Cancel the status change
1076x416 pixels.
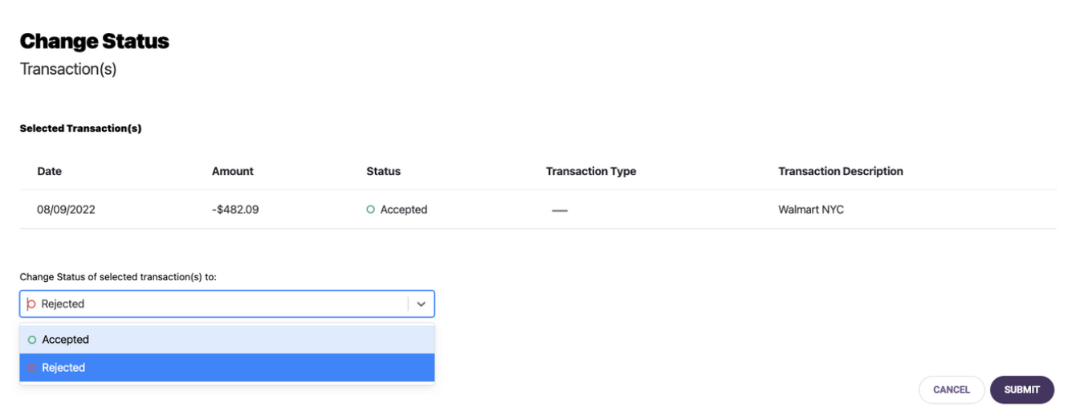coord(952,389)
